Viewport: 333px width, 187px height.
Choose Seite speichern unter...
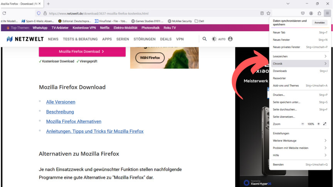coord(300,102)
